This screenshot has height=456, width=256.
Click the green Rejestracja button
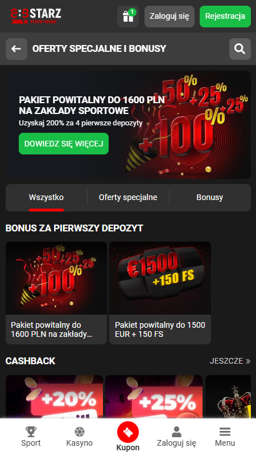(x=225, y=17)
